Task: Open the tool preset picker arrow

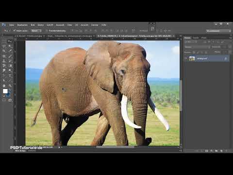Action: click(10, 31)
